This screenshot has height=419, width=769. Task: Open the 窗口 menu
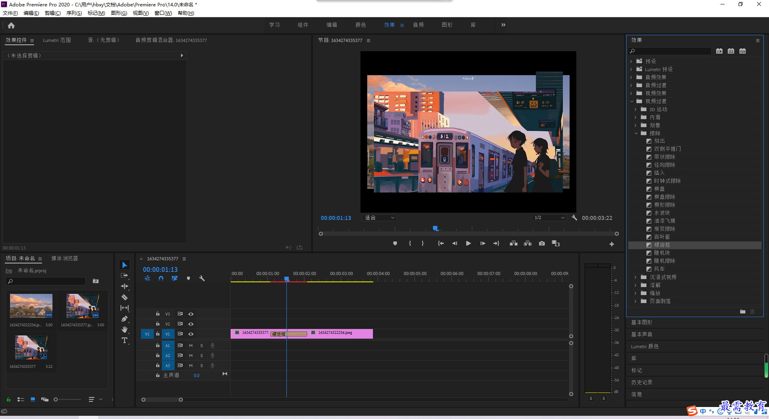163,13
